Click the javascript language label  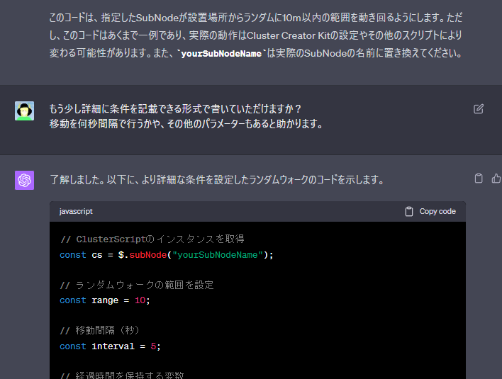tap(76, 211)
